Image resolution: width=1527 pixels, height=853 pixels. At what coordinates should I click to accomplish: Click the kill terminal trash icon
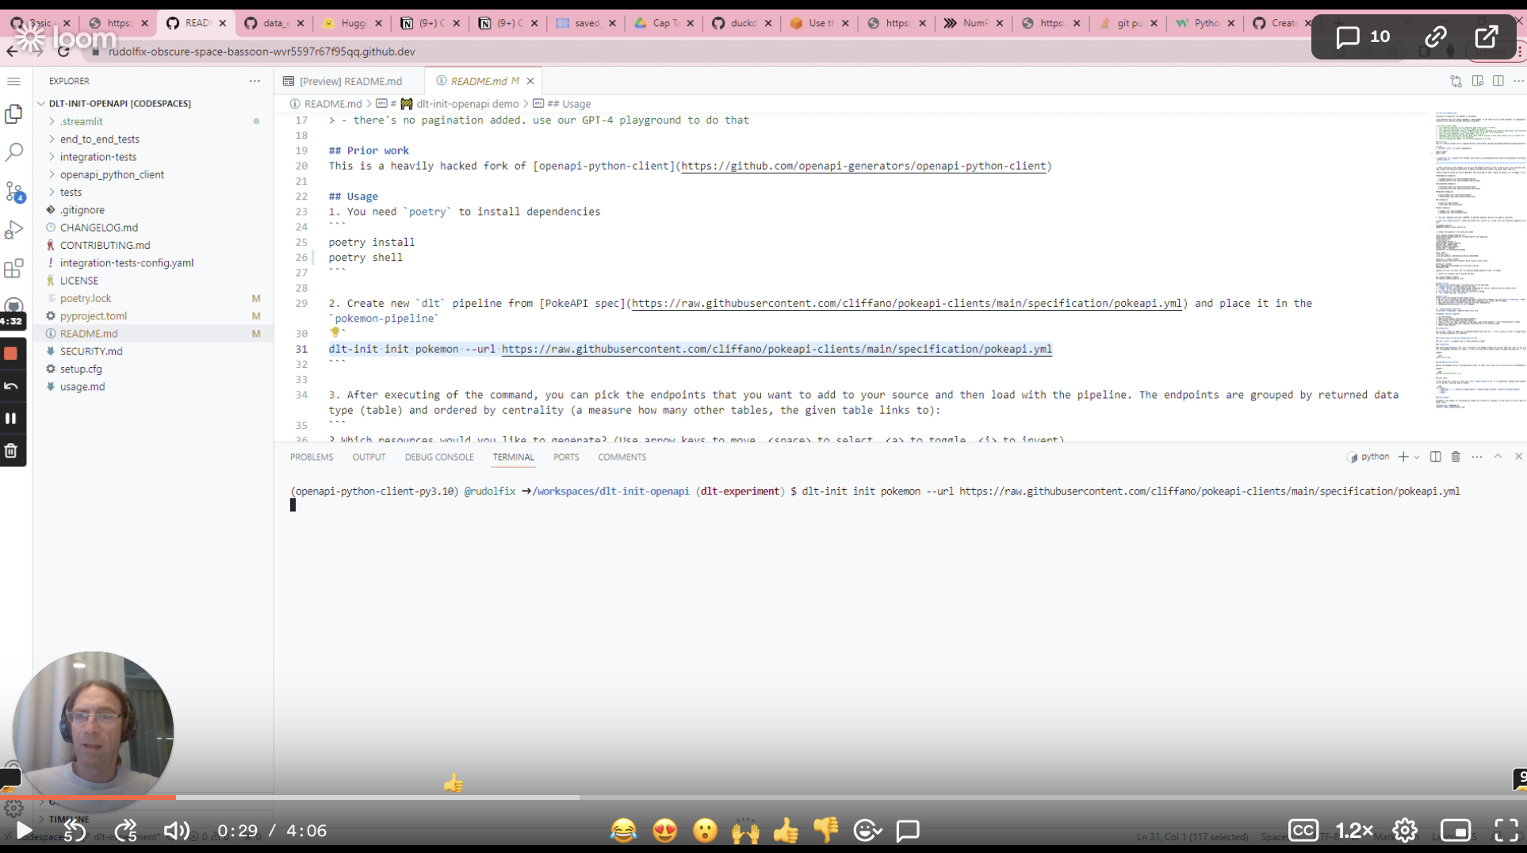coord(1456,457)
